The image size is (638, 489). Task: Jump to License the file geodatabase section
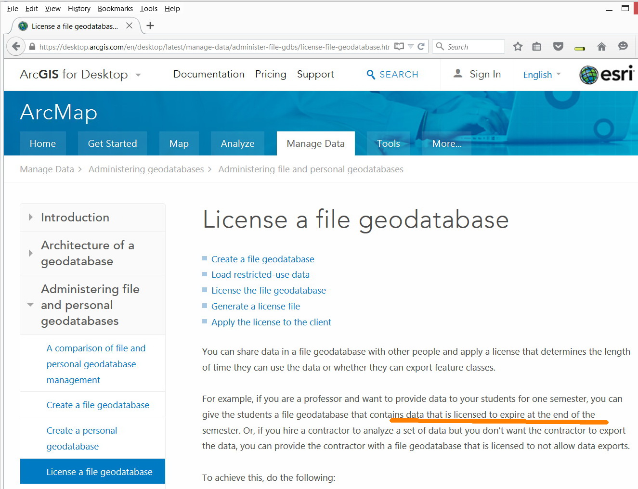tap(269, 291)
